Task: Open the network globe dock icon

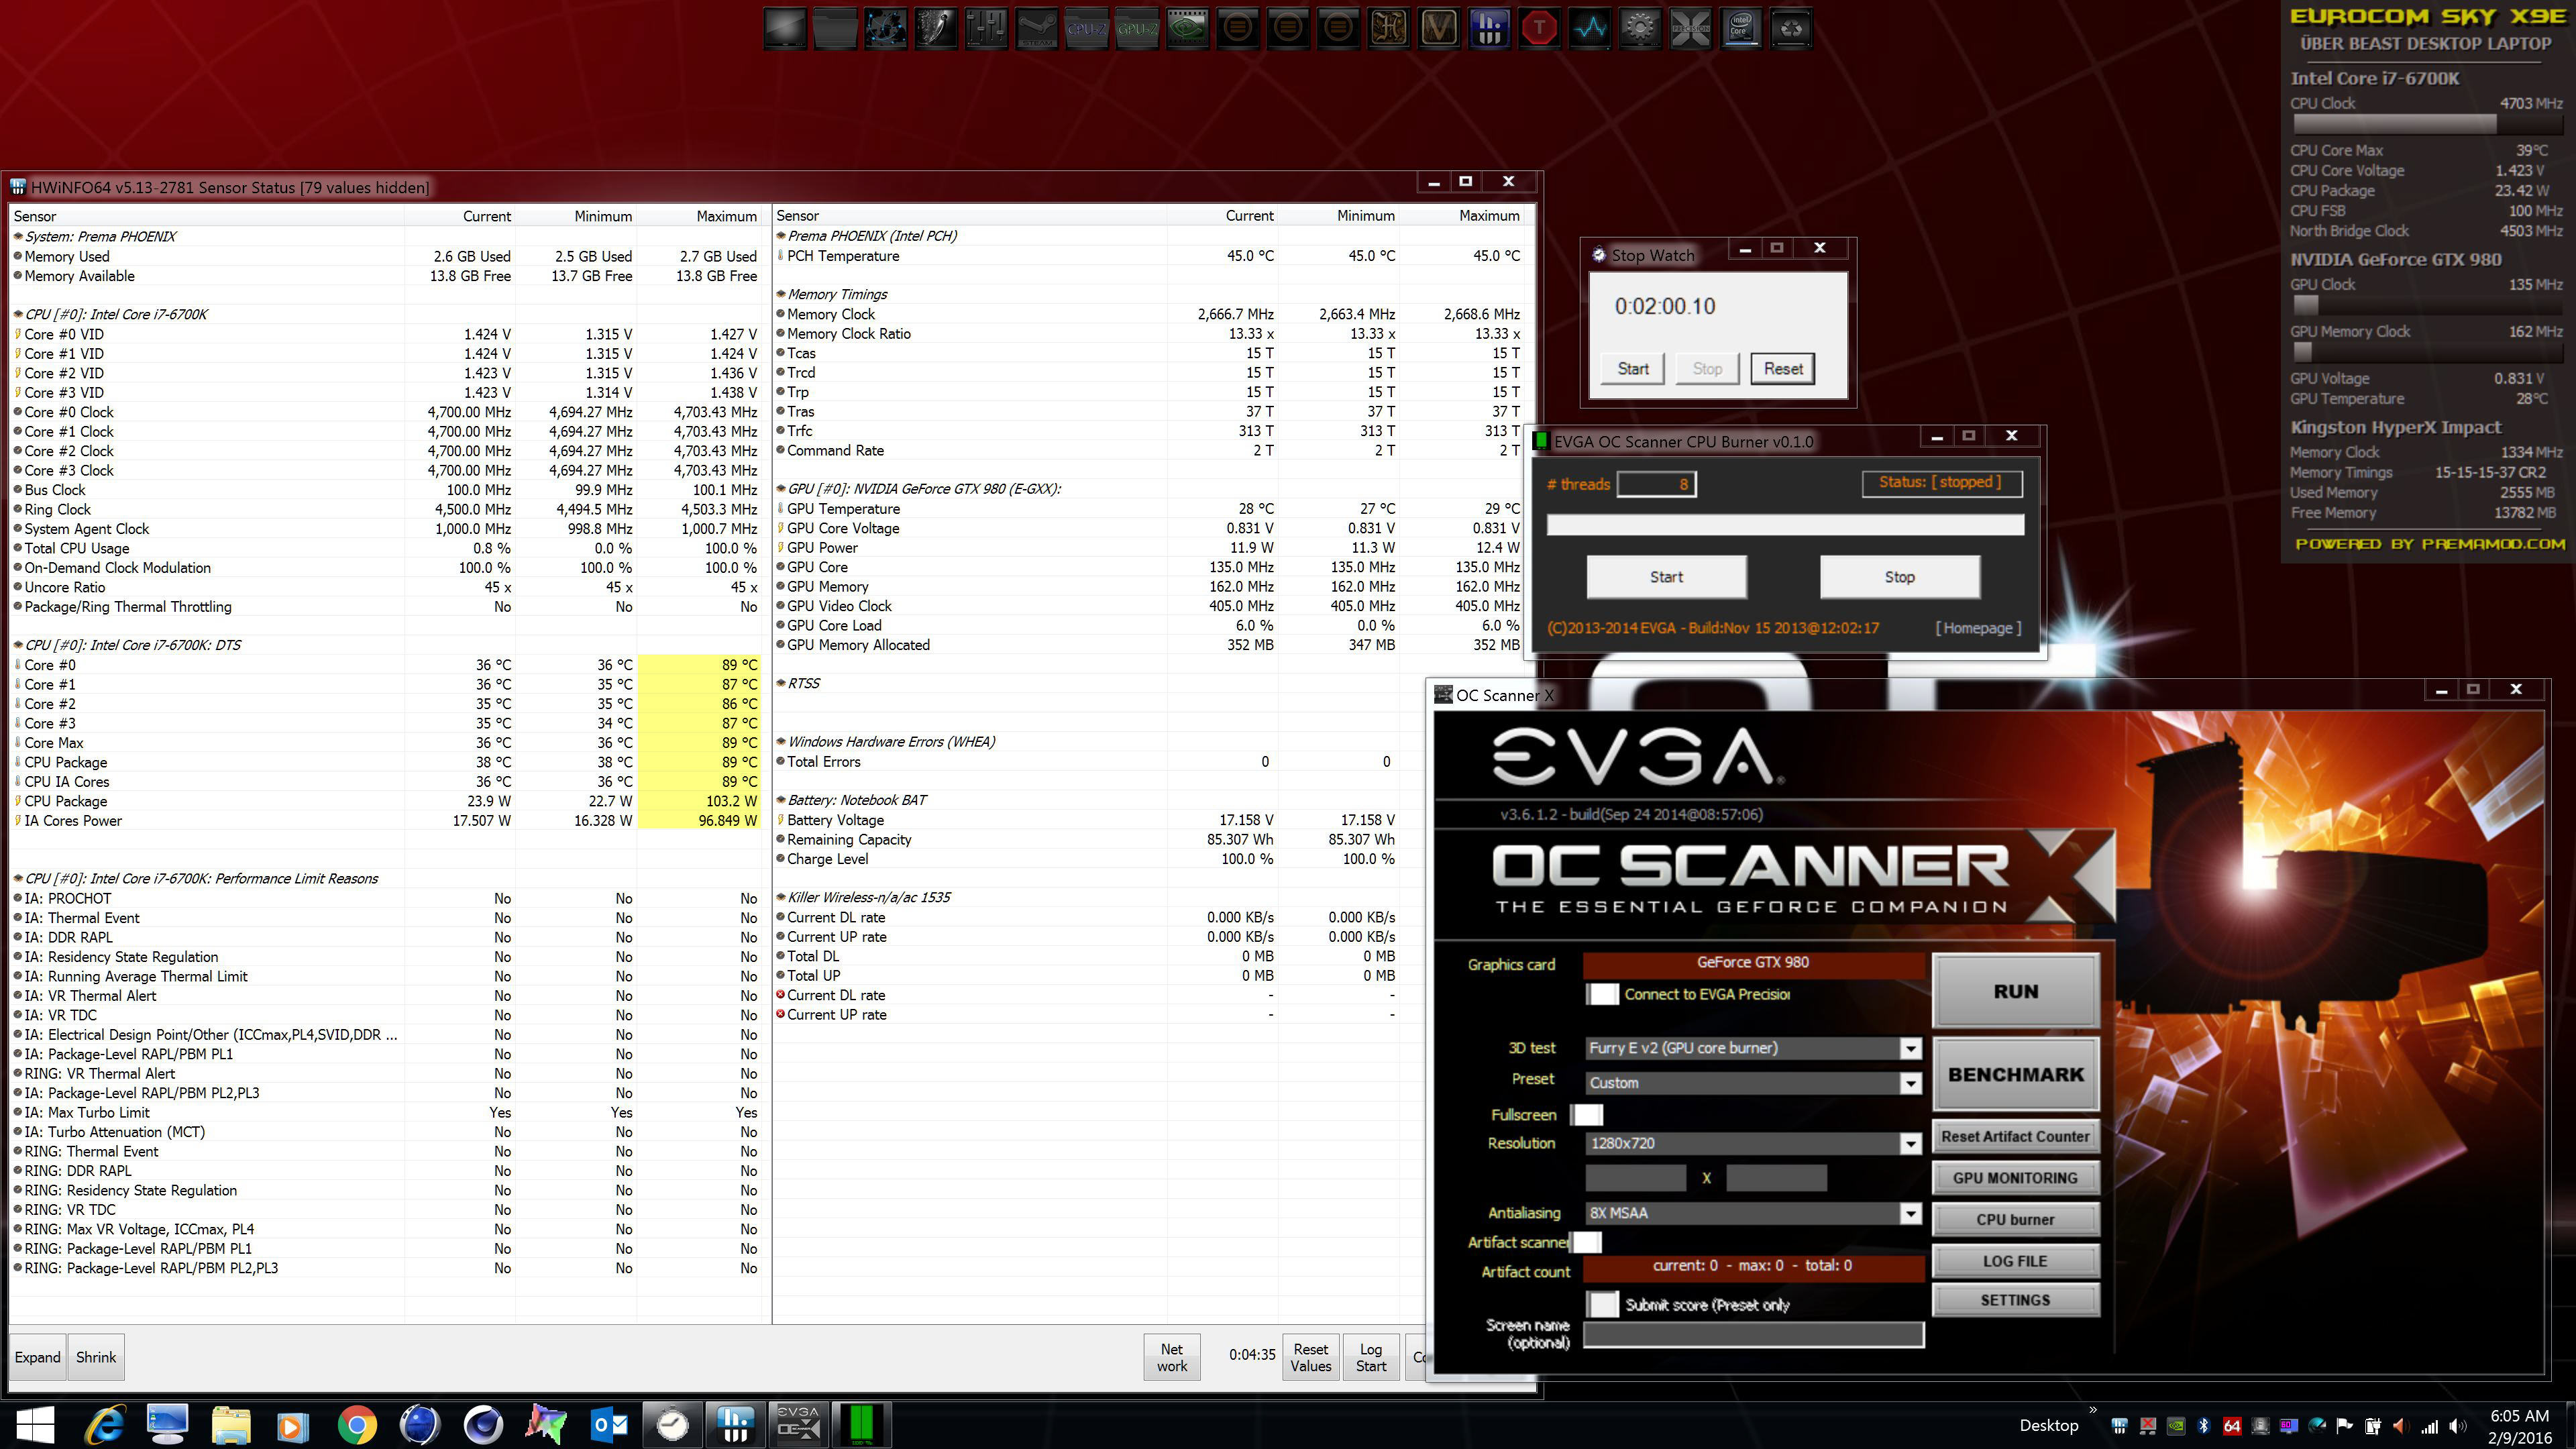Action: pyautogui.click(x=885, y=29)
